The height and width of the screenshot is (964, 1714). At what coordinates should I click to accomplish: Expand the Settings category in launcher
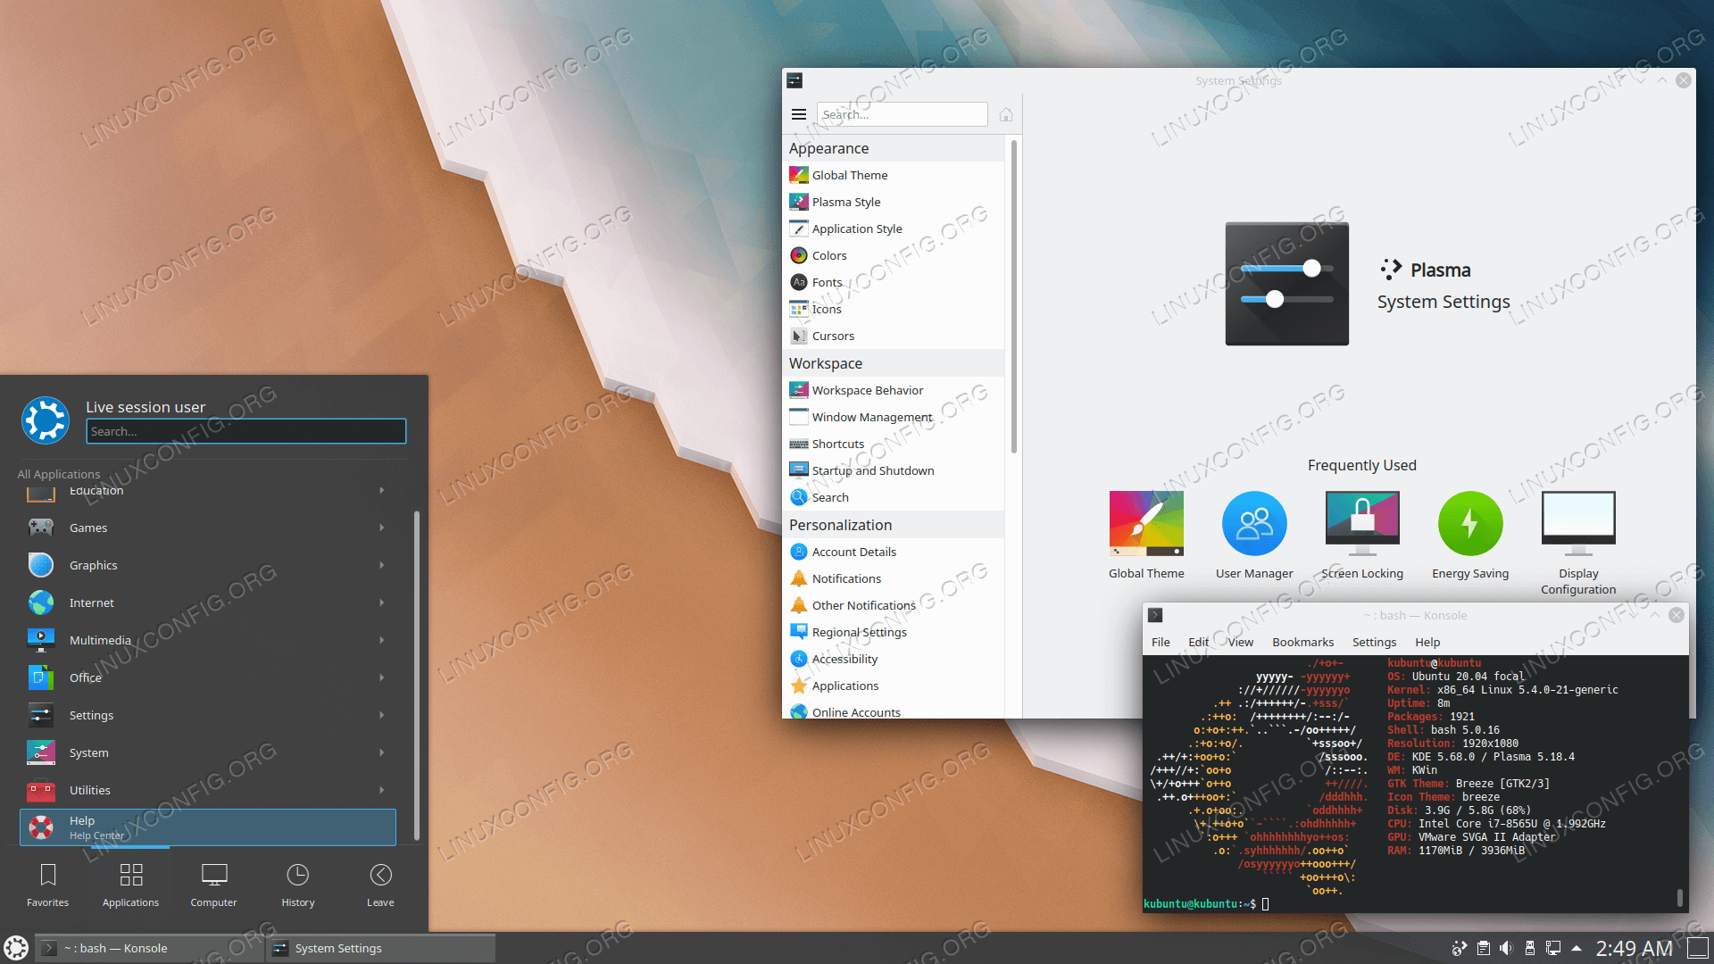click(x=208, y=715)
